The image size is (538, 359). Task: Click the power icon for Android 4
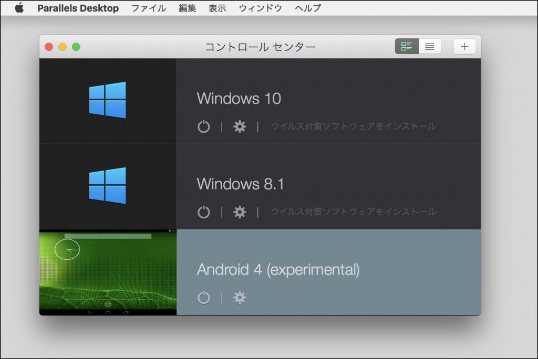[203, 298]
